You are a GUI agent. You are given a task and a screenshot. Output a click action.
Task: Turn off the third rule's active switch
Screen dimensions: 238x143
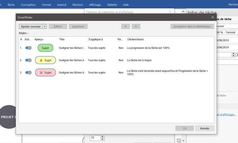[x=28, y=72]
